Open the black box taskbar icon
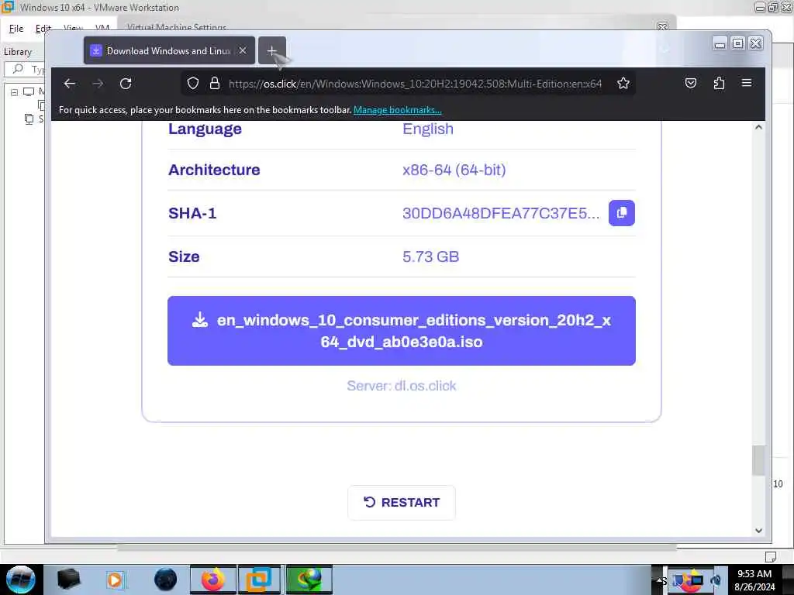The height and width of the screenshot is (595, 794). pos(68,580)
